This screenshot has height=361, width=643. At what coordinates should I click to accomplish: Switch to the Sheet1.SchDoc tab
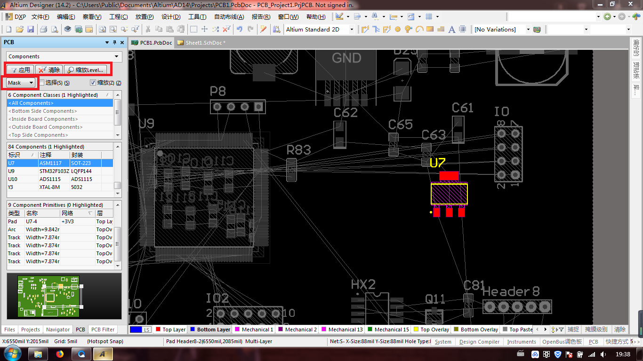click(202, 42)
